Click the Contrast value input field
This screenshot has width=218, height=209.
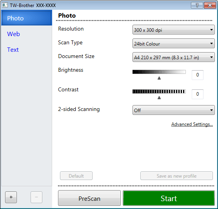click(198, 94)
